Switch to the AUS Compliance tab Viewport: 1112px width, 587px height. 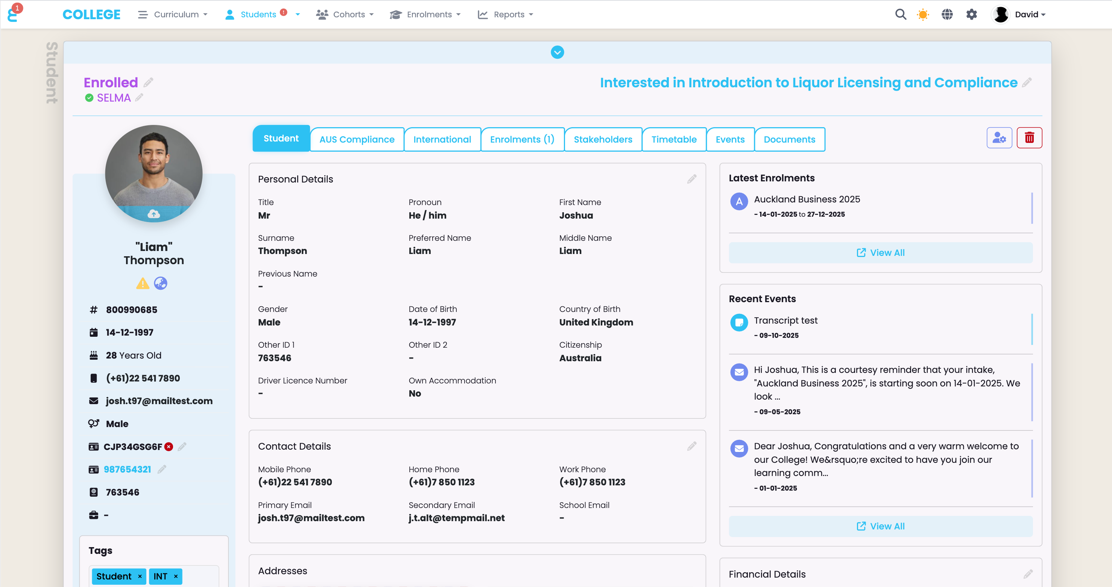(357, 140)
